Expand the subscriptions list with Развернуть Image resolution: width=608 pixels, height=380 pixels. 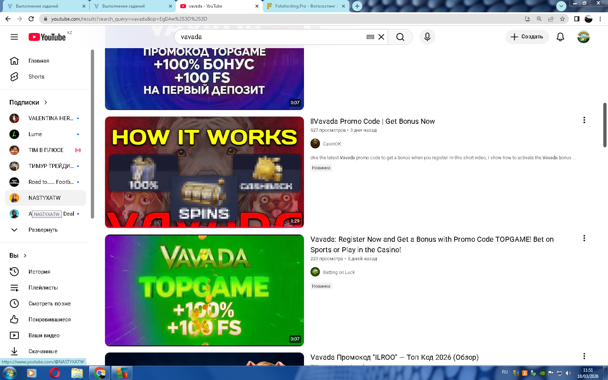coord(45,230)
